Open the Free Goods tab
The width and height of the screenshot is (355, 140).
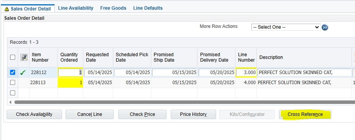point(113,8)
